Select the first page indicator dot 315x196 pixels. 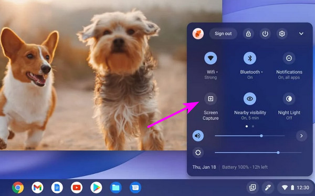pyautogui.click(x=247, y=127)
